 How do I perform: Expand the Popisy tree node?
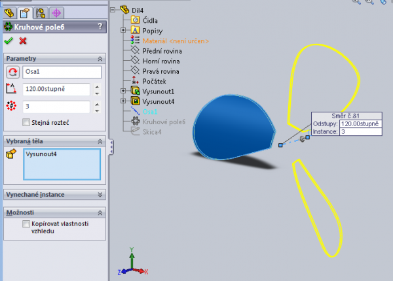123,30
